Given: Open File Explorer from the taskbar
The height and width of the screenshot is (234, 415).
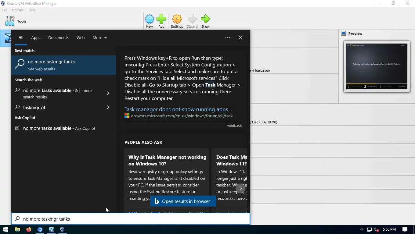Looking at the screenshot, I should [17, 229].
